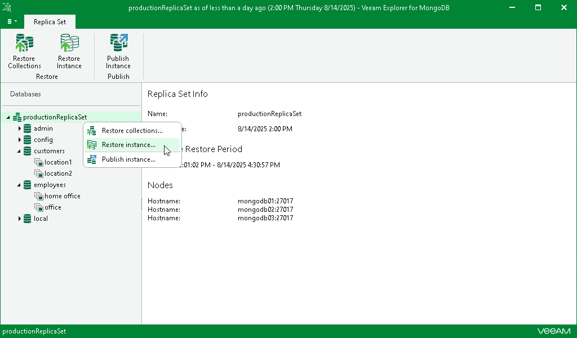The image size is (577, 338).
Task: Click the restore period end 8/14/2025 4:30:57 PM
Action: (248, 165)
